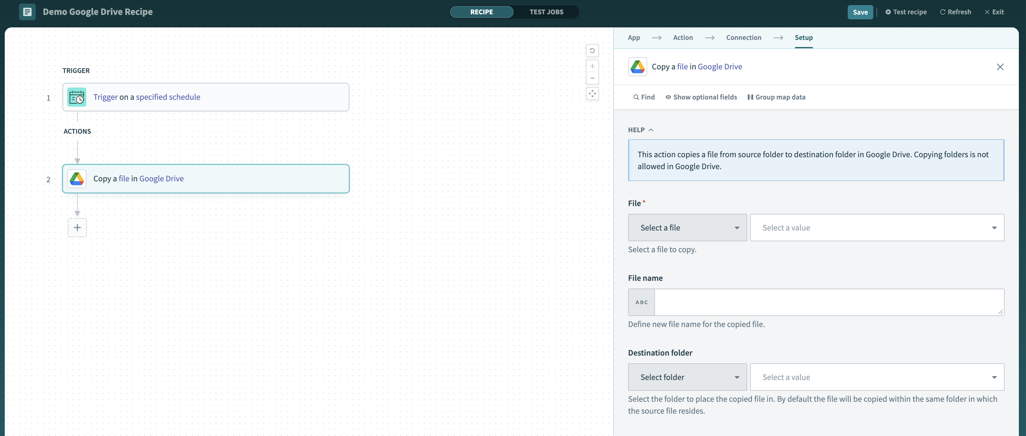Click the Demo Google Drive Recipe title

[x=98, y=12]
